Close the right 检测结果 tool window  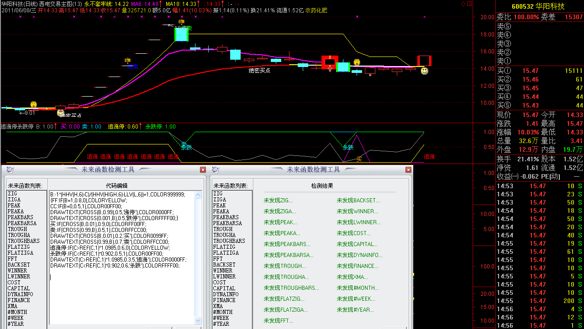(408, 170)
